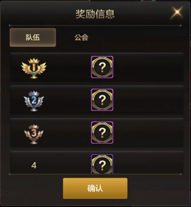
Task: Click the bronze third place trophy
Action: (x=34, y=134)
